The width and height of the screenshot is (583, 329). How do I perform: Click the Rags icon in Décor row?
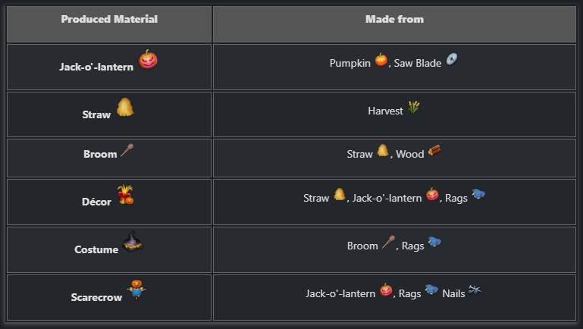(478, 195)
